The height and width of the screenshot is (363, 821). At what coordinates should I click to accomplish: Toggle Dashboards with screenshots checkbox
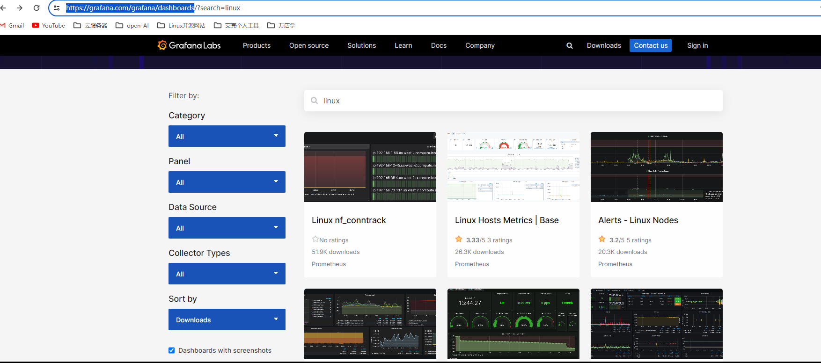(172, 350)
